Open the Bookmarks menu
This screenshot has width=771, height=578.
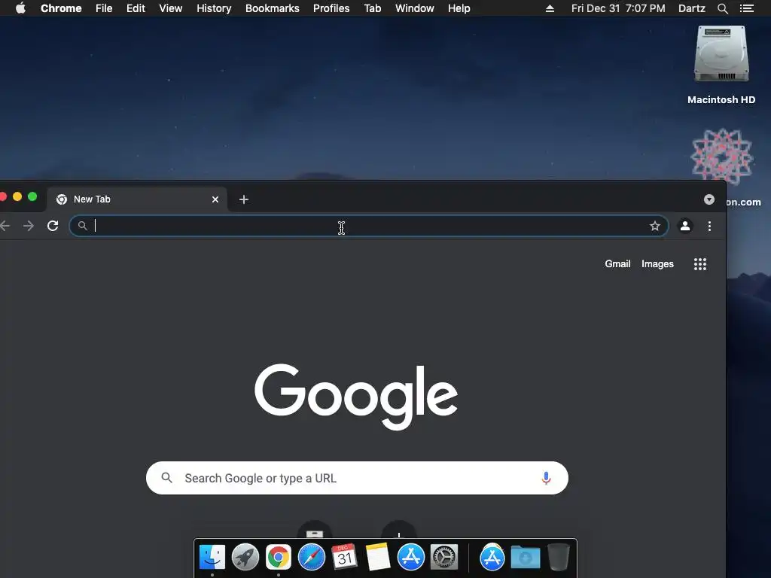click(x=272, y=8)
